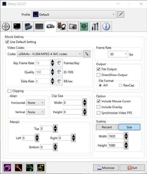
Task: Click the pencil edit profile icon
Action: pyautogui.click(x=120, y=14)
